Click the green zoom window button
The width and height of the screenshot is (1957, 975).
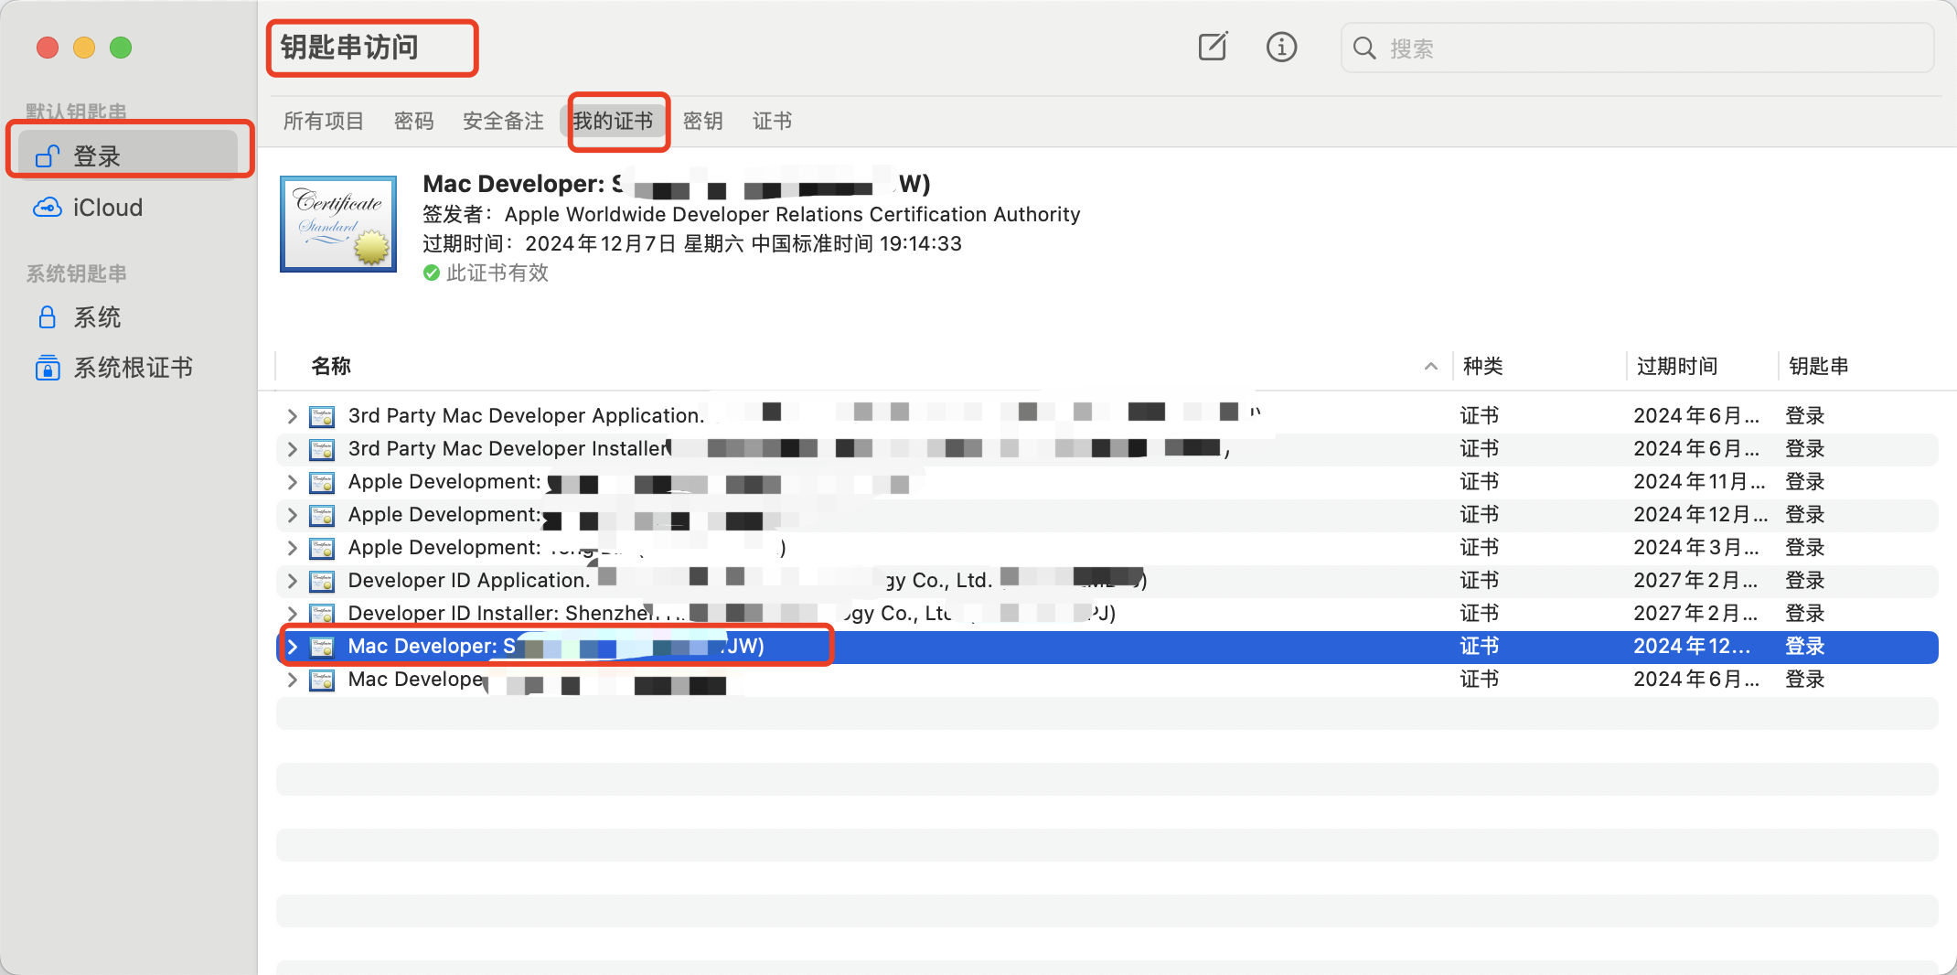point(121,47)
